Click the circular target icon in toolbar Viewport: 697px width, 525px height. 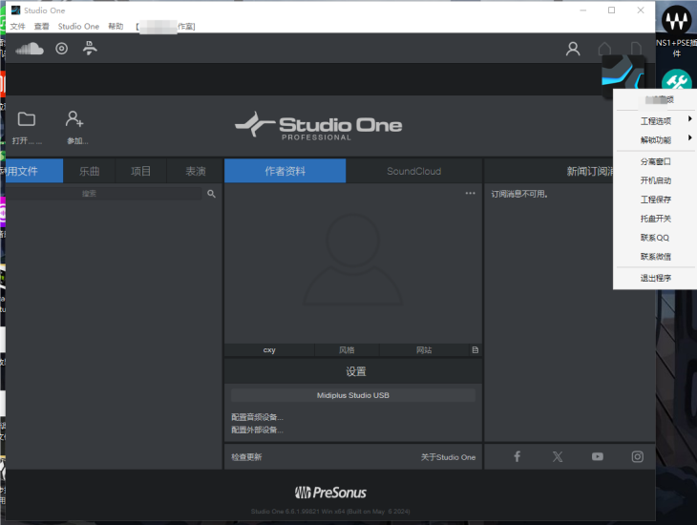61,49
